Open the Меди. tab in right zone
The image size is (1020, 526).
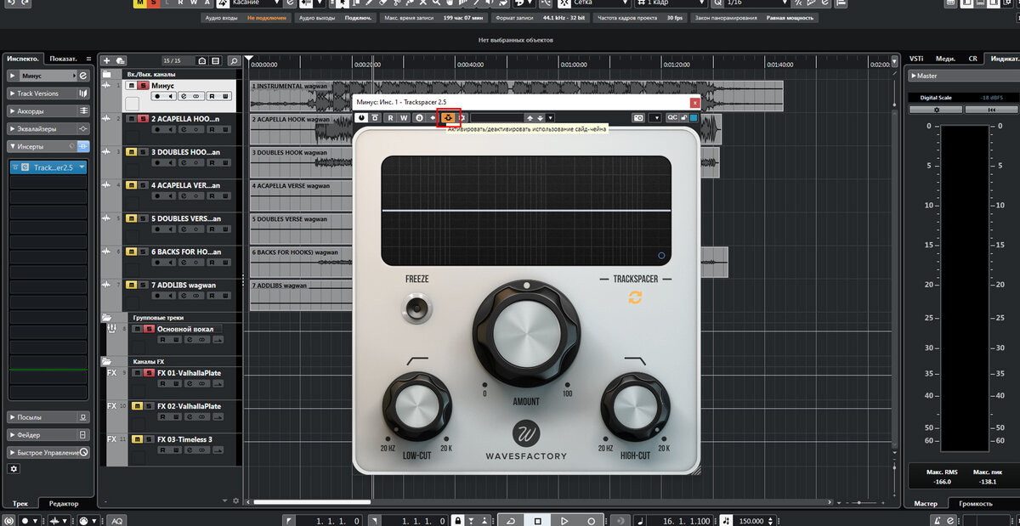[x=945, y=59]
